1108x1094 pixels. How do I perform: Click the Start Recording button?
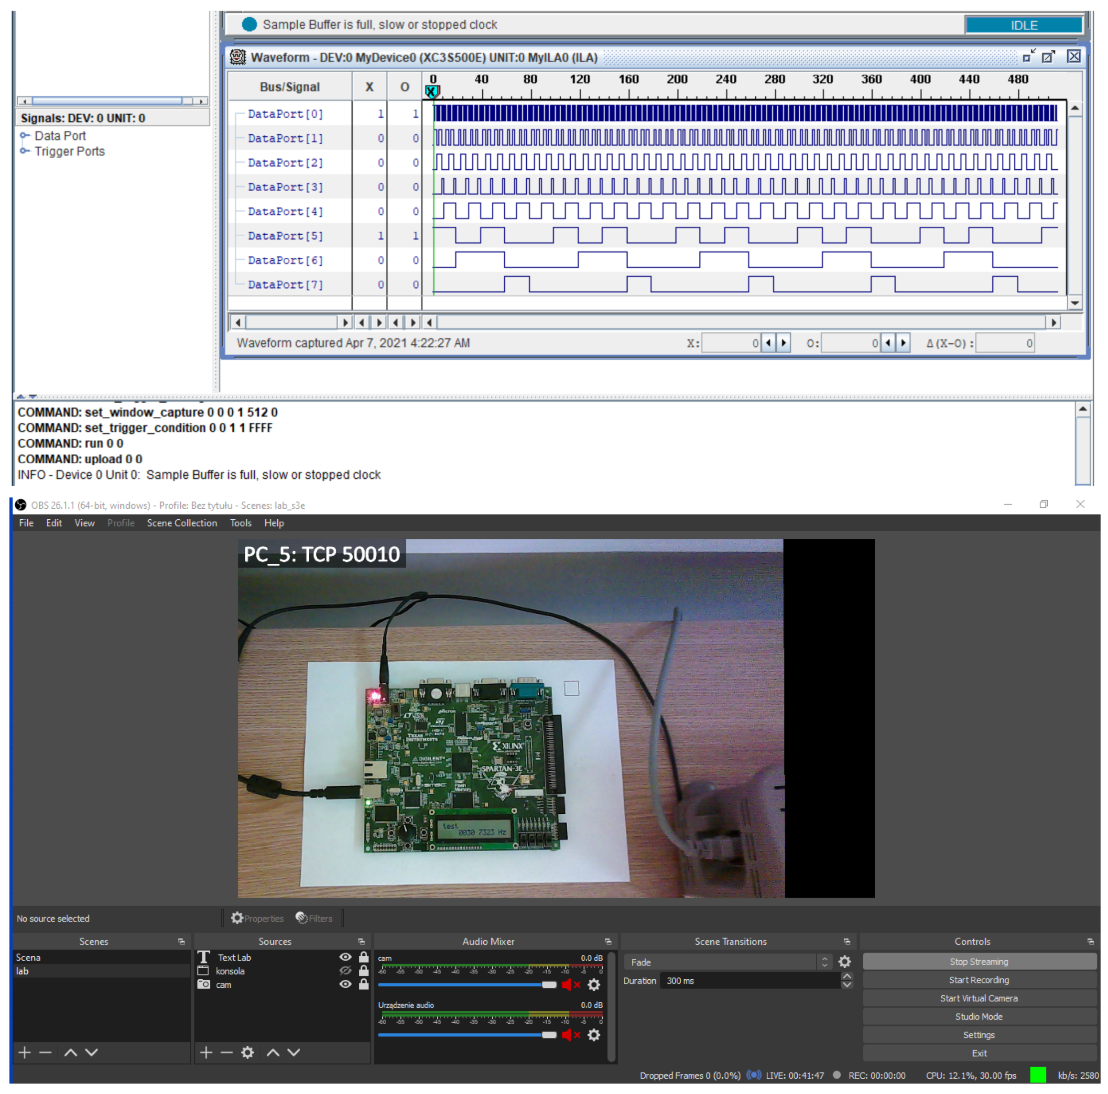point(978,980)
